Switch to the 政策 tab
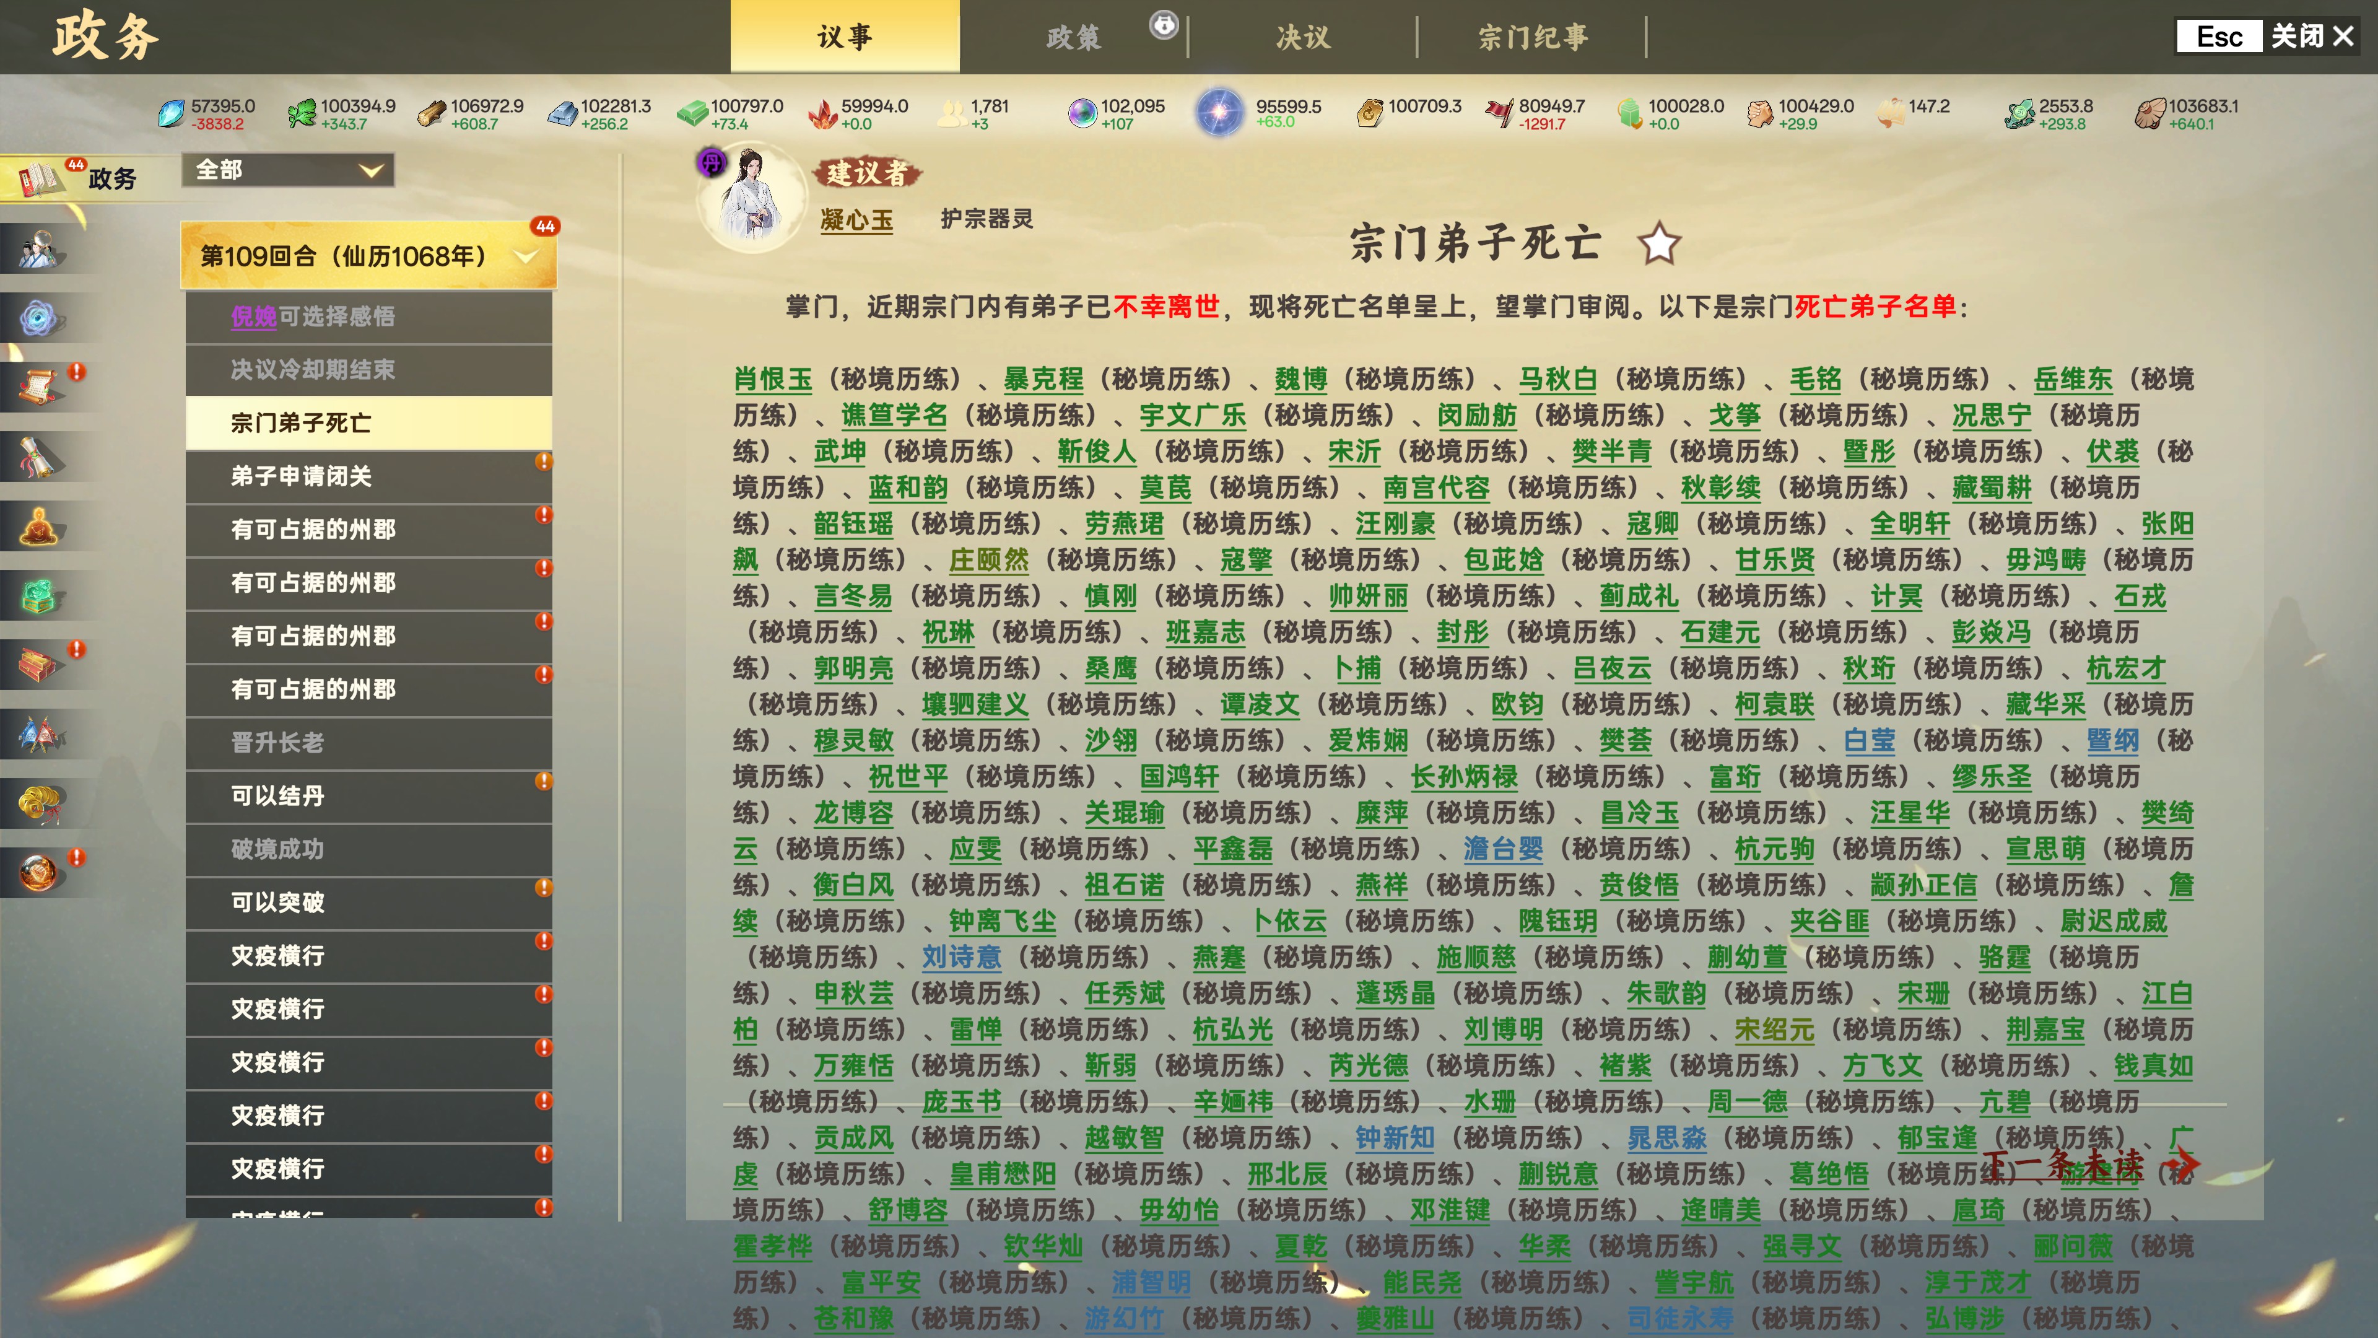Screen dimensions: 2378x1338 point(1074,37)
